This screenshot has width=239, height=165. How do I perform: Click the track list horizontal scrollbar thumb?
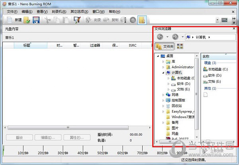[68, 128]
